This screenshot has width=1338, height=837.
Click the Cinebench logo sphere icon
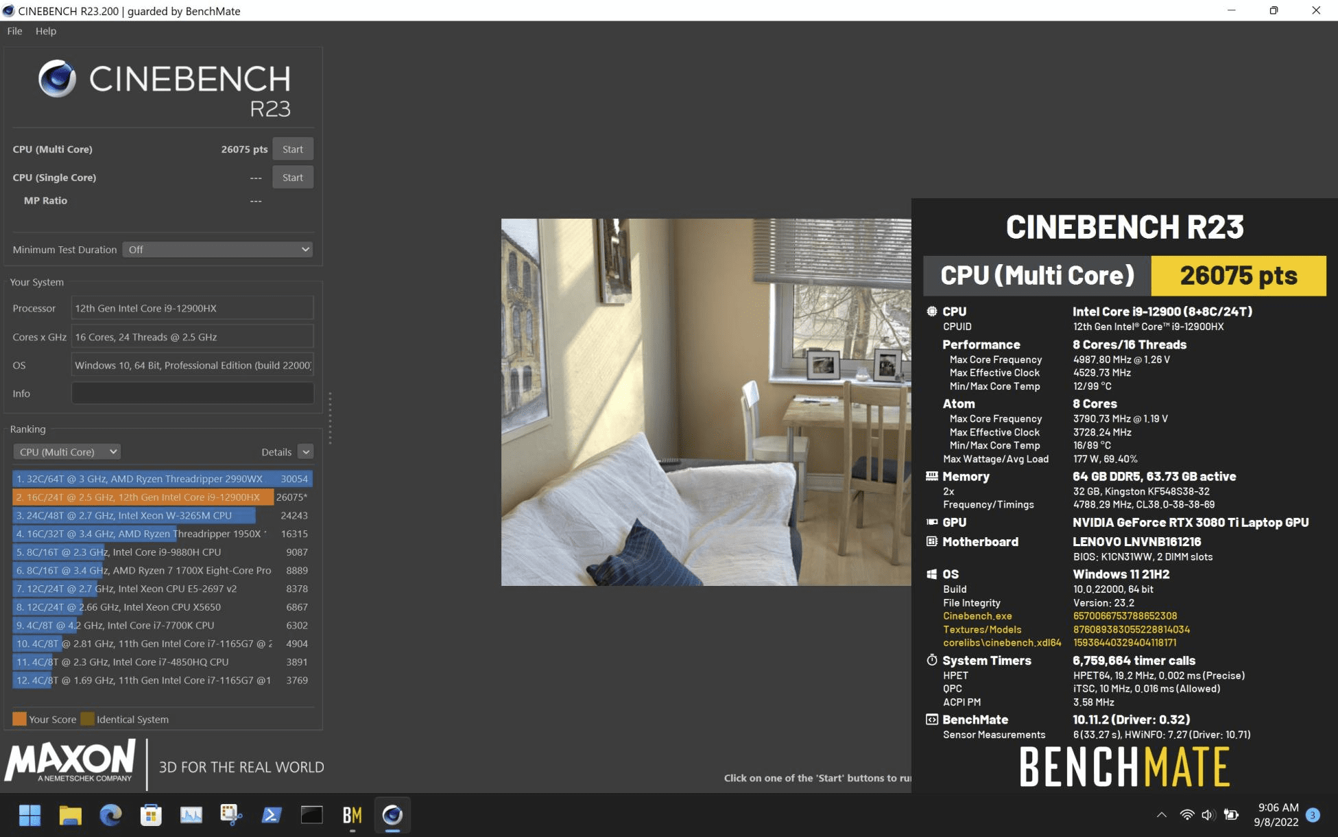57,78
